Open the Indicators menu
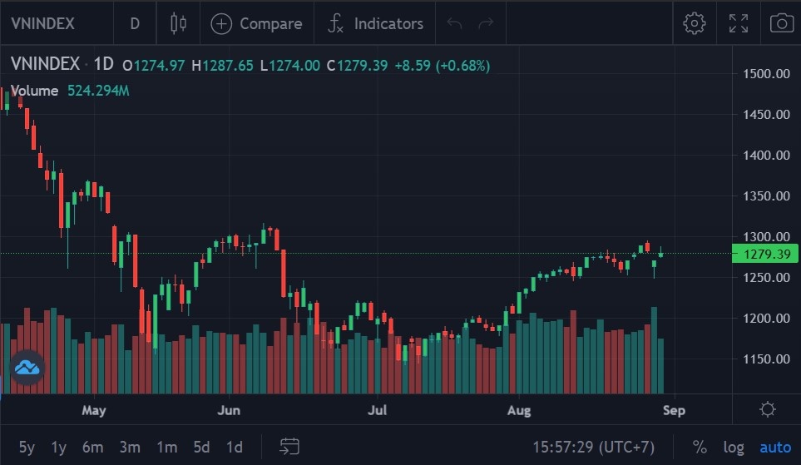801x465 pixels. coord(375,23)
